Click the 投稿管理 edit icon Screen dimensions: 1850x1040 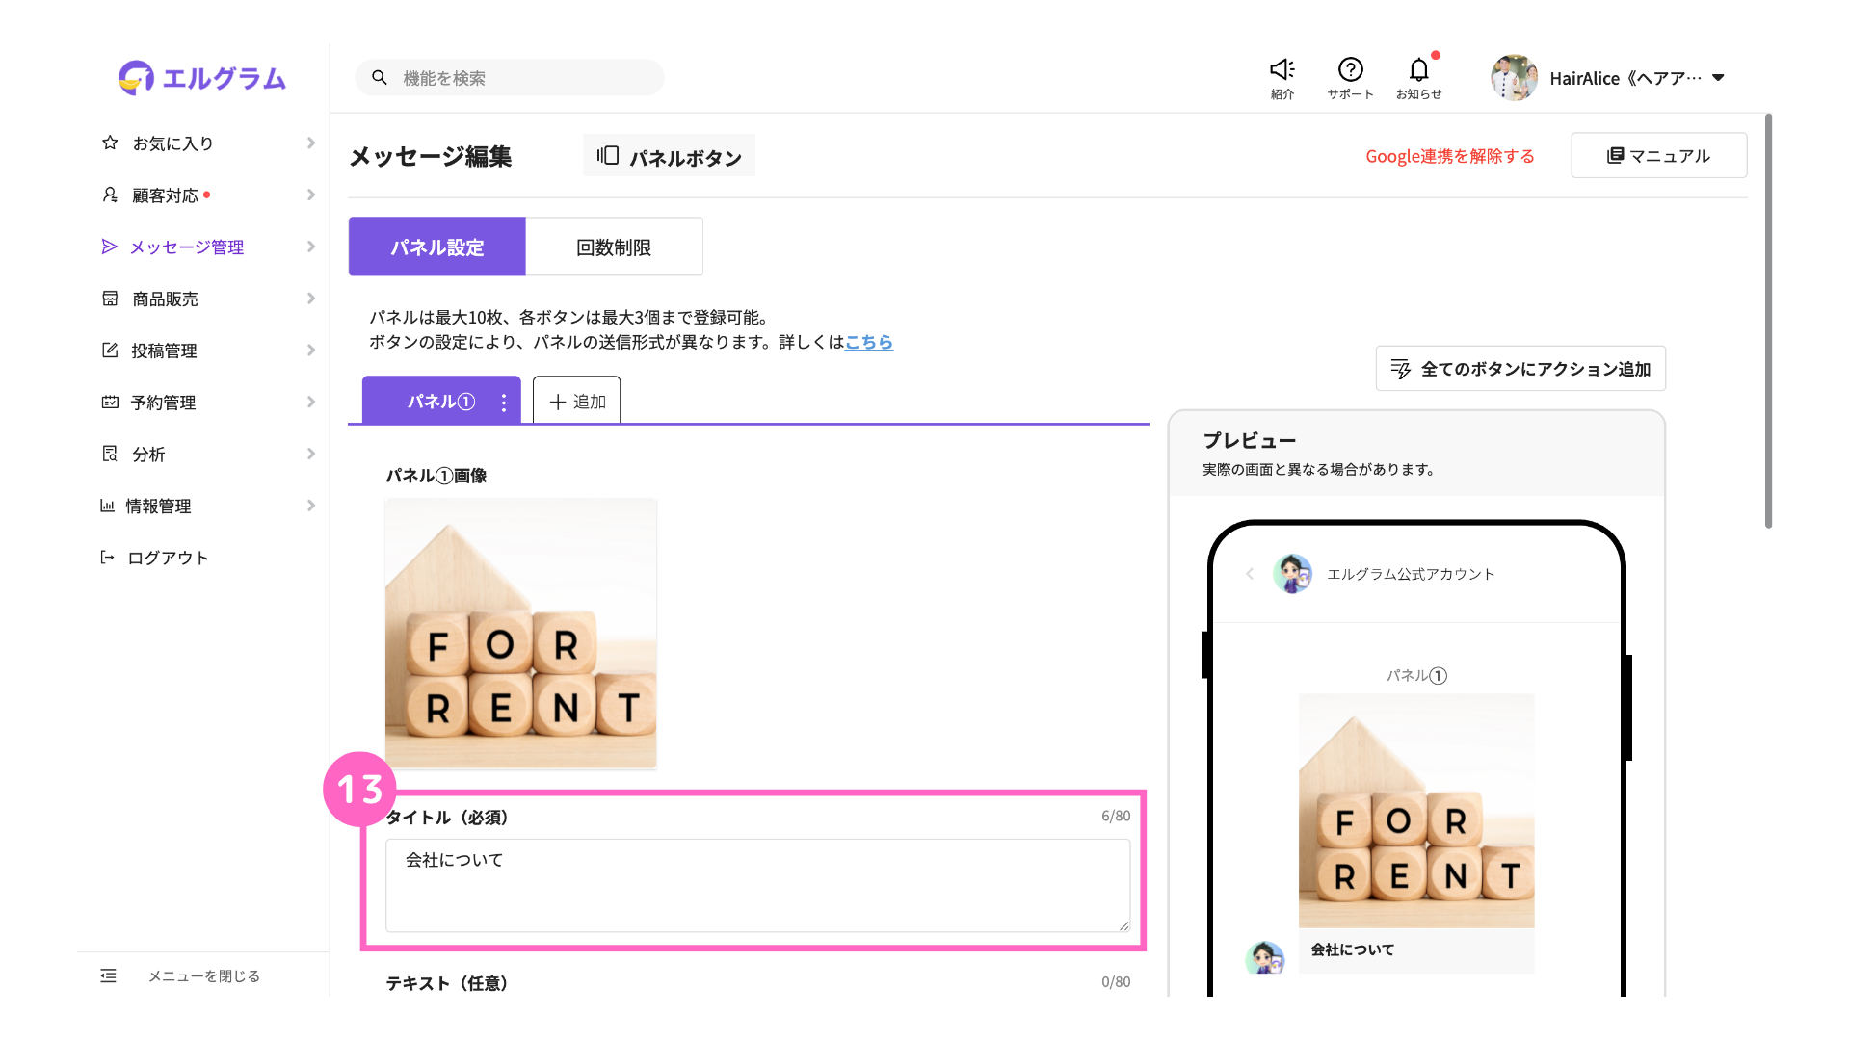(110, 351)
